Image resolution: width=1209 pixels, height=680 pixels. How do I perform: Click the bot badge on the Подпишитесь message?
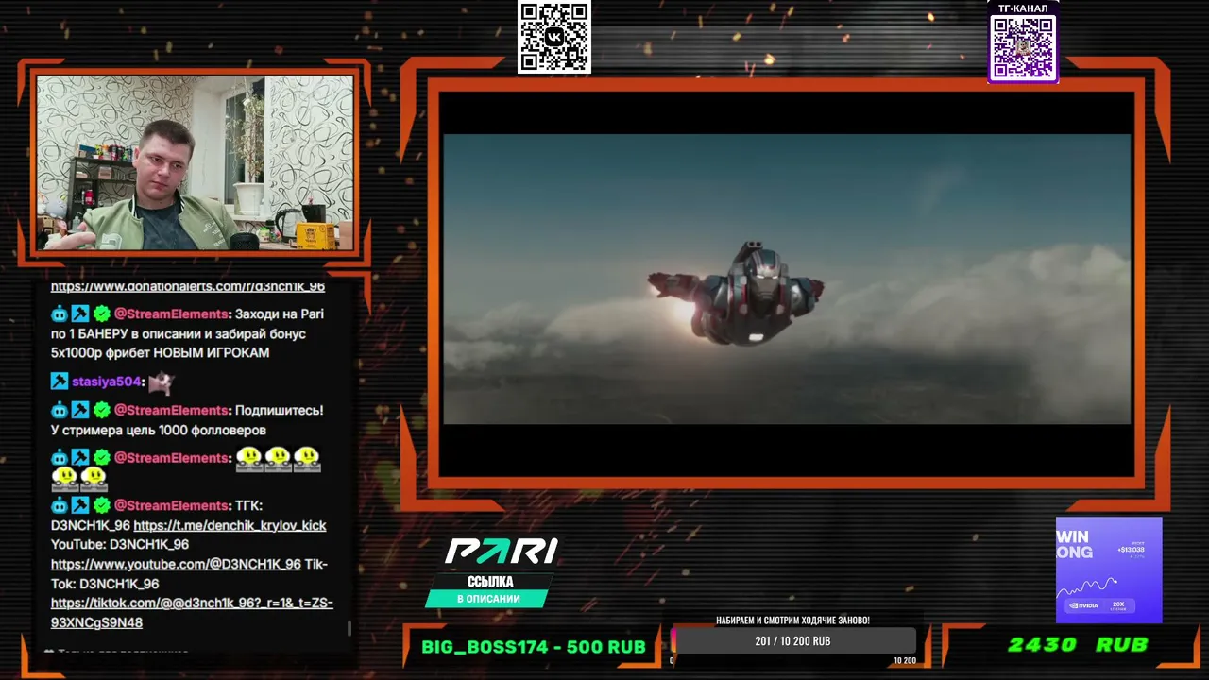[x=60, y=410]
